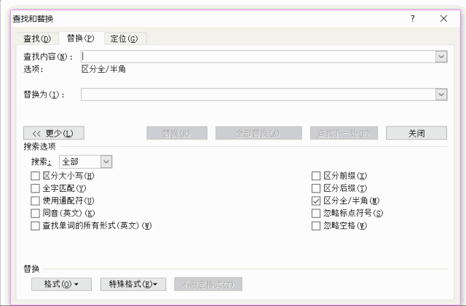This screenshot has width=466, height=306.
Task: Close the Find and Replace dialog
Action: tap(443, 18)
